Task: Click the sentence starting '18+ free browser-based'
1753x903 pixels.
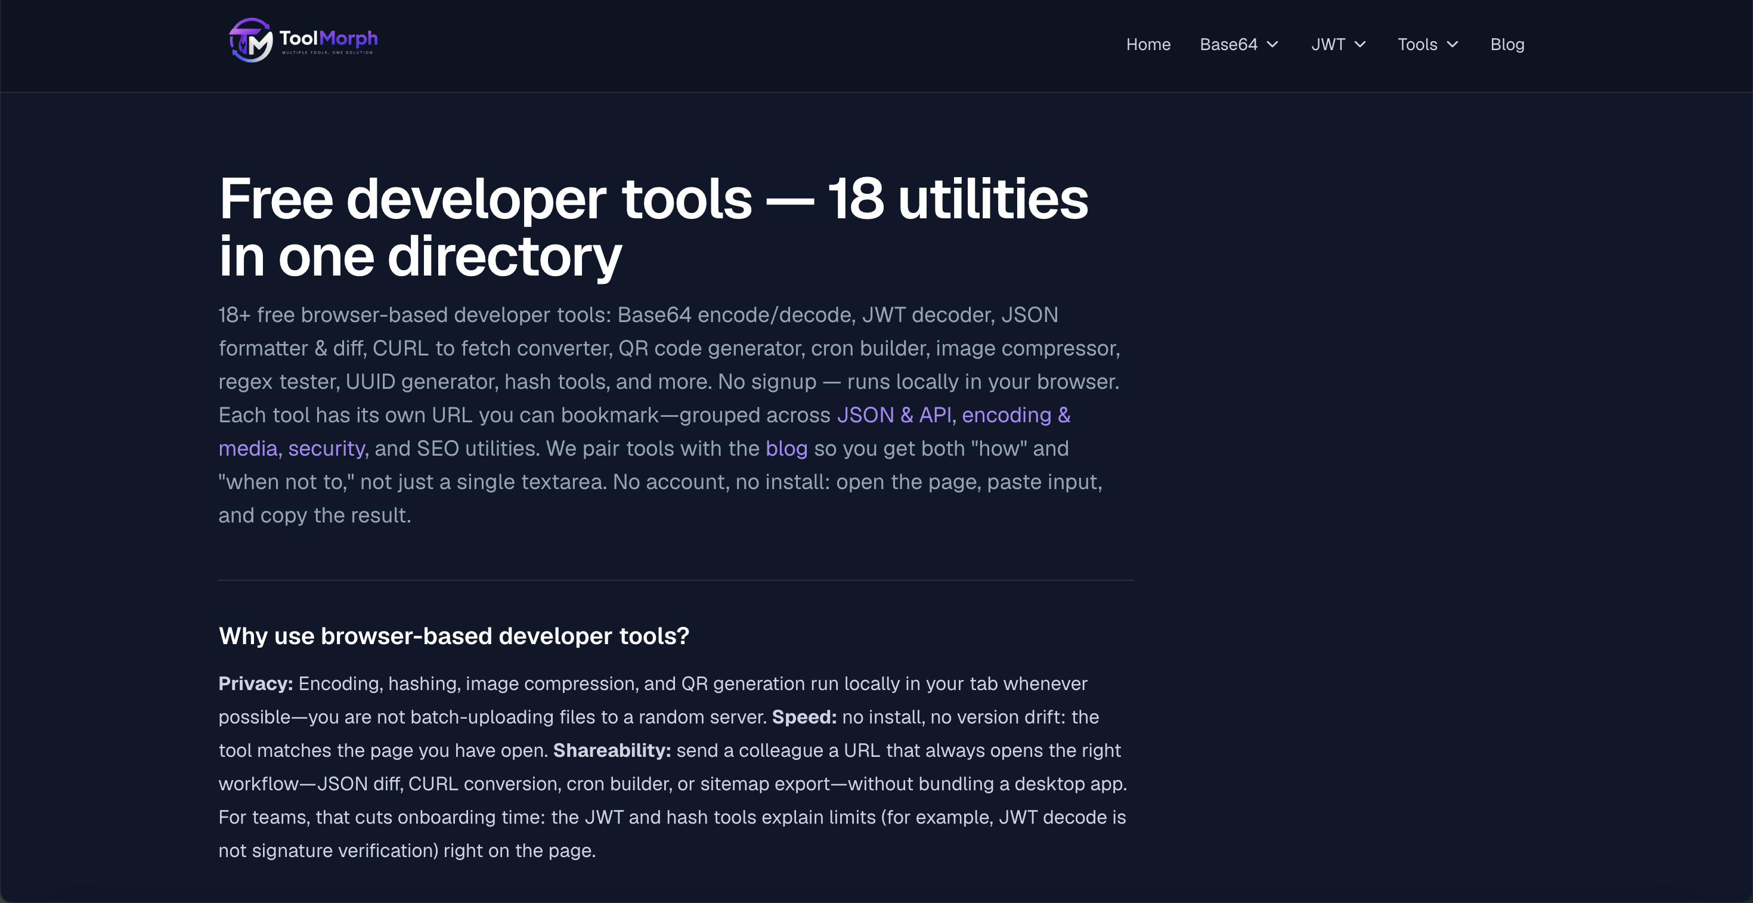Action: (x=669, y=348)
